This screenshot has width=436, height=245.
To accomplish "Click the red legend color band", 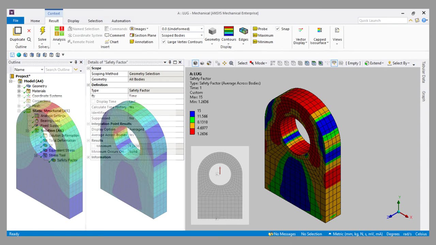I will point(192,131).
